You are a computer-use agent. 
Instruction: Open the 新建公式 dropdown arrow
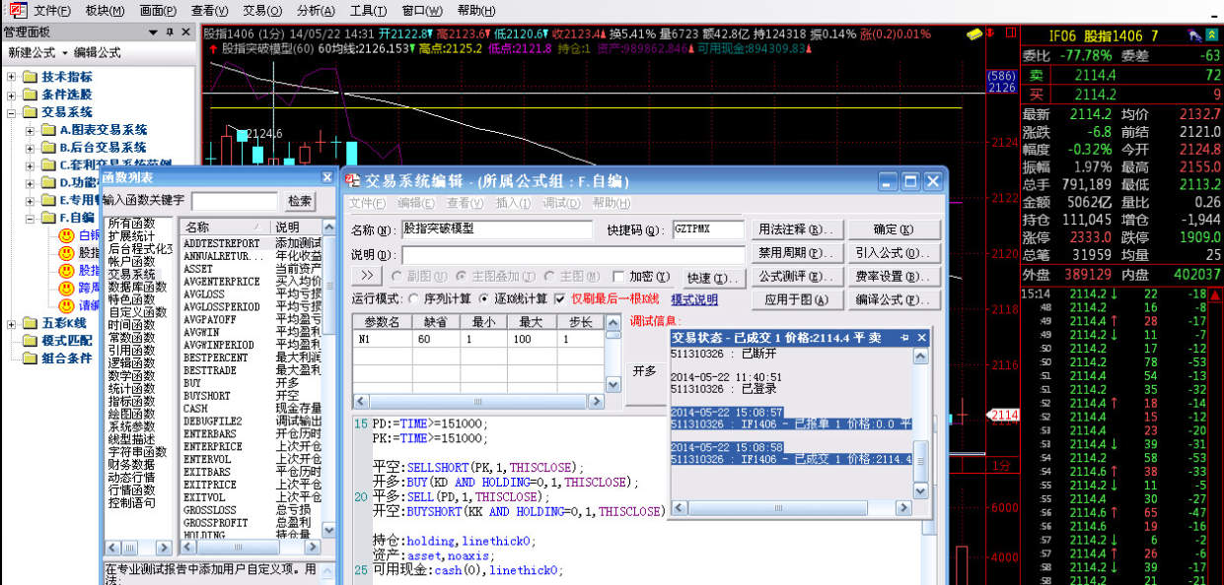click(65, 53)
